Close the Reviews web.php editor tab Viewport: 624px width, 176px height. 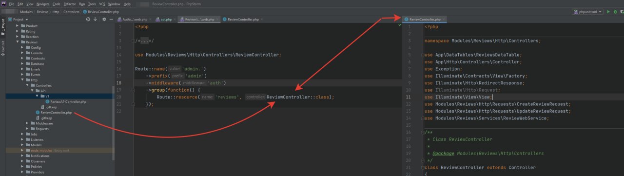click(218, 20)
